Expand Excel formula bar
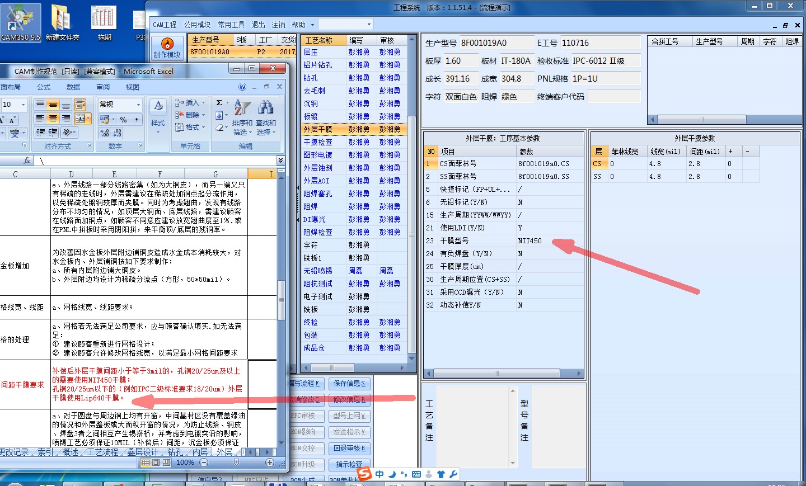 (x=280, y=161)
